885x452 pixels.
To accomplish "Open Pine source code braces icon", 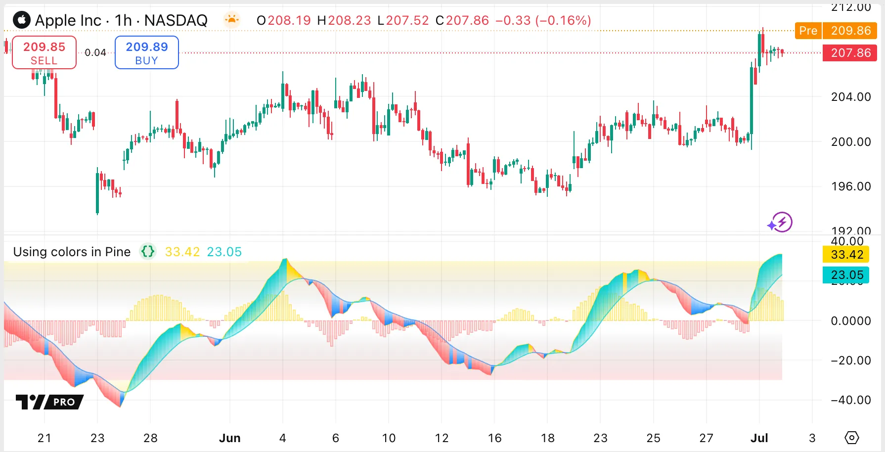I will click(x=148, y=252).
